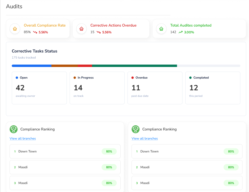Click the blue segment of the status bar
This screenshot has height=192, width=249.
tap(32, 66)
